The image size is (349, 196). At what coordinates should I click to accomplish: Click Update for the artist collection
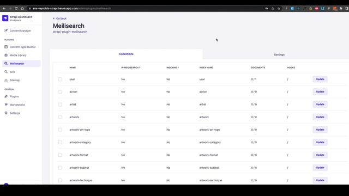click(x=320, y=105)
